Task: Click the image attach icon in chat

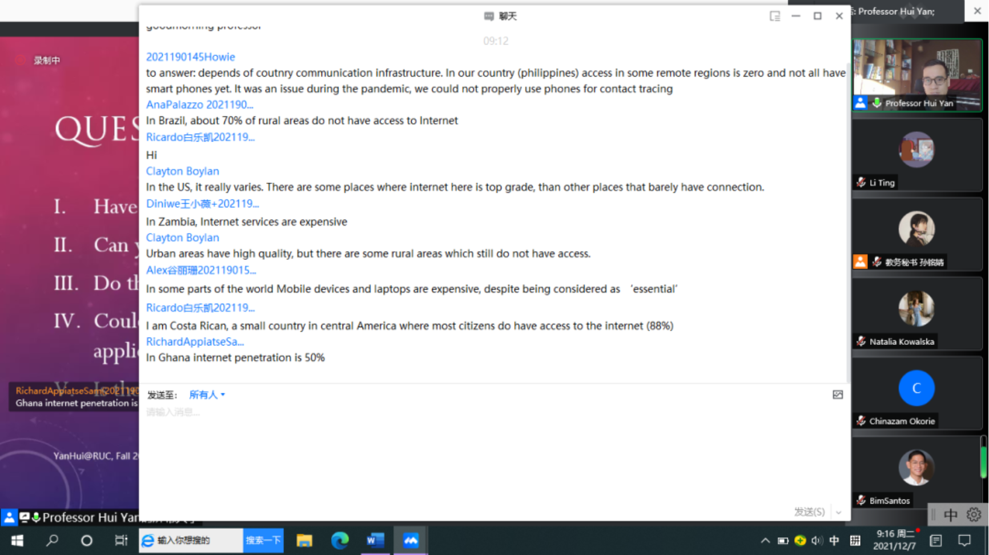Action: [837, 395]
